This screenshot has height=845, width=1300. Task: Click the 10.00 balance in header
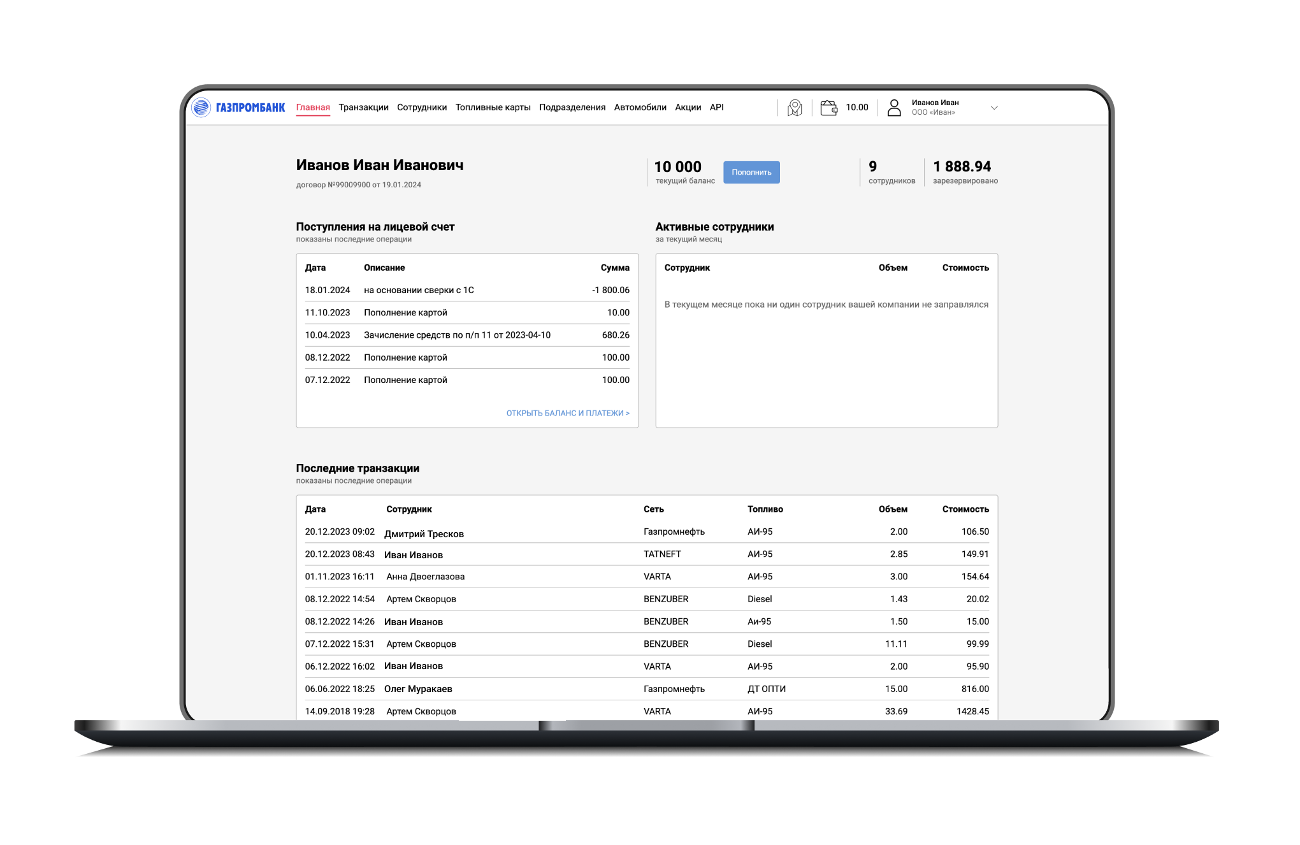856,108
